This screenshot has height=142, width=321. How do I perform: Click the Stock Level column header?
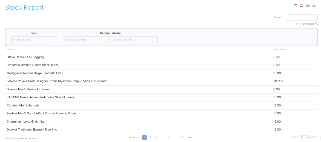point(280,50)
